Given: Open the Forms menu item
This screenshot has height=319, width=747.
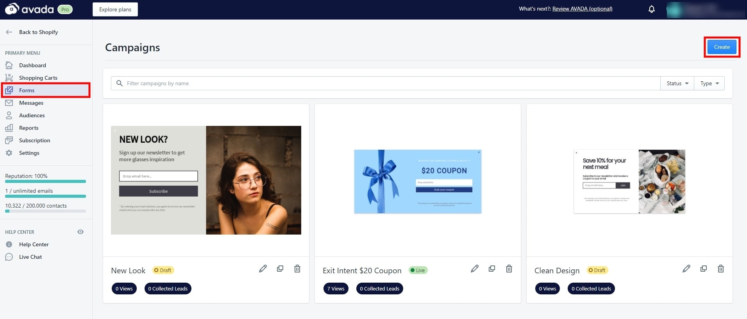Looking at the screenshot, I should click(27, 90).
